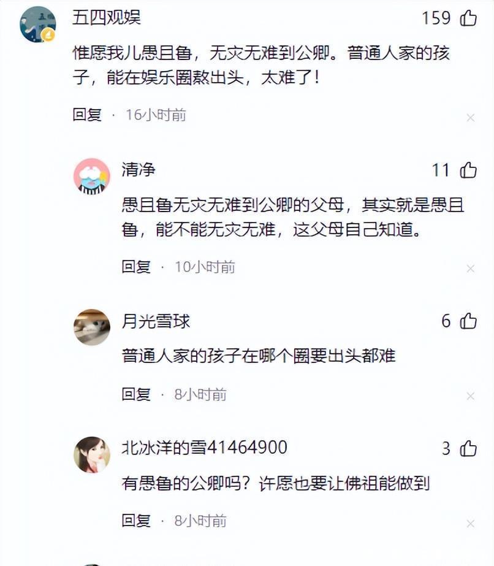Reply to 五四观娱's comment via 回复
The height and width of the screenshot is (566, 494).
(x=87, y=115)
